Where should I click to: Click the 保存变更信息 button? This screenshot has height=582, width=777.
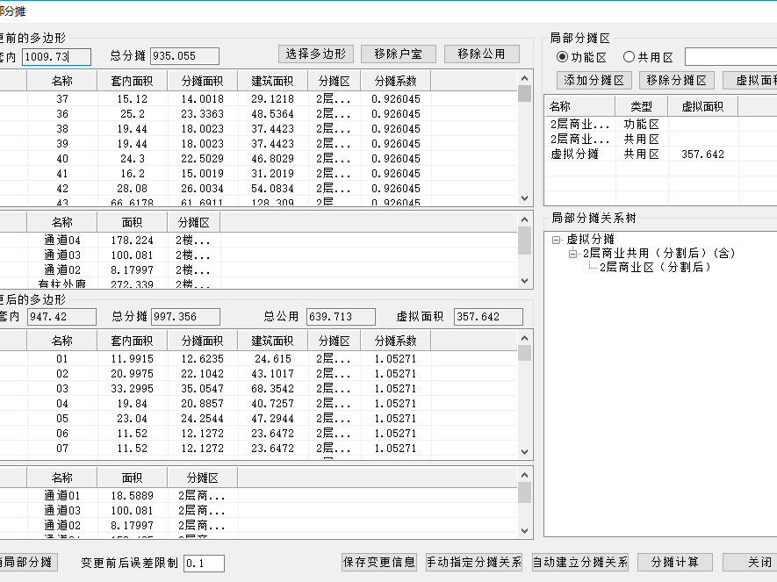pos(379,563)
